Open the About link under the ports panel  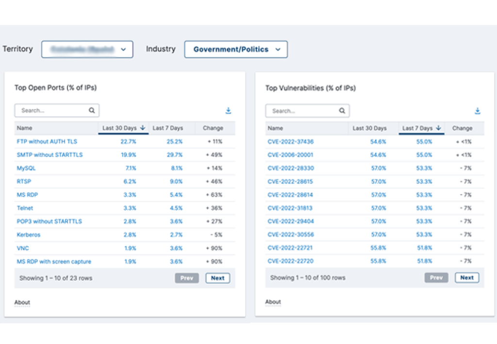[x=22, y=302]
